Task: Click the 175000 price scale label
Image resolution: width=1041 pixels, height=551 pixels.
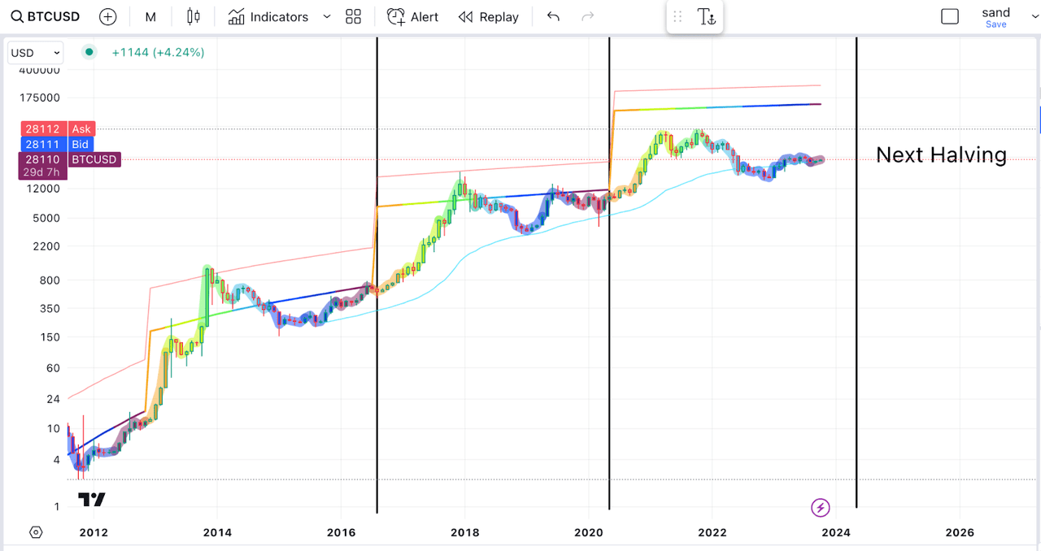Action: 40,98
